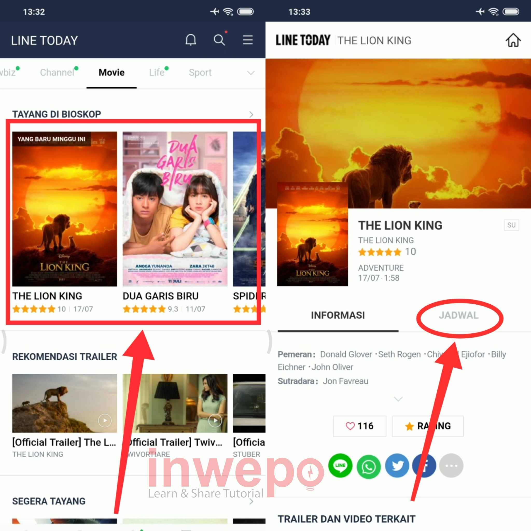Open the Dua Garis Biru title link
The image size is (531, 531).
pyautogui.click(x=160, y=296)
